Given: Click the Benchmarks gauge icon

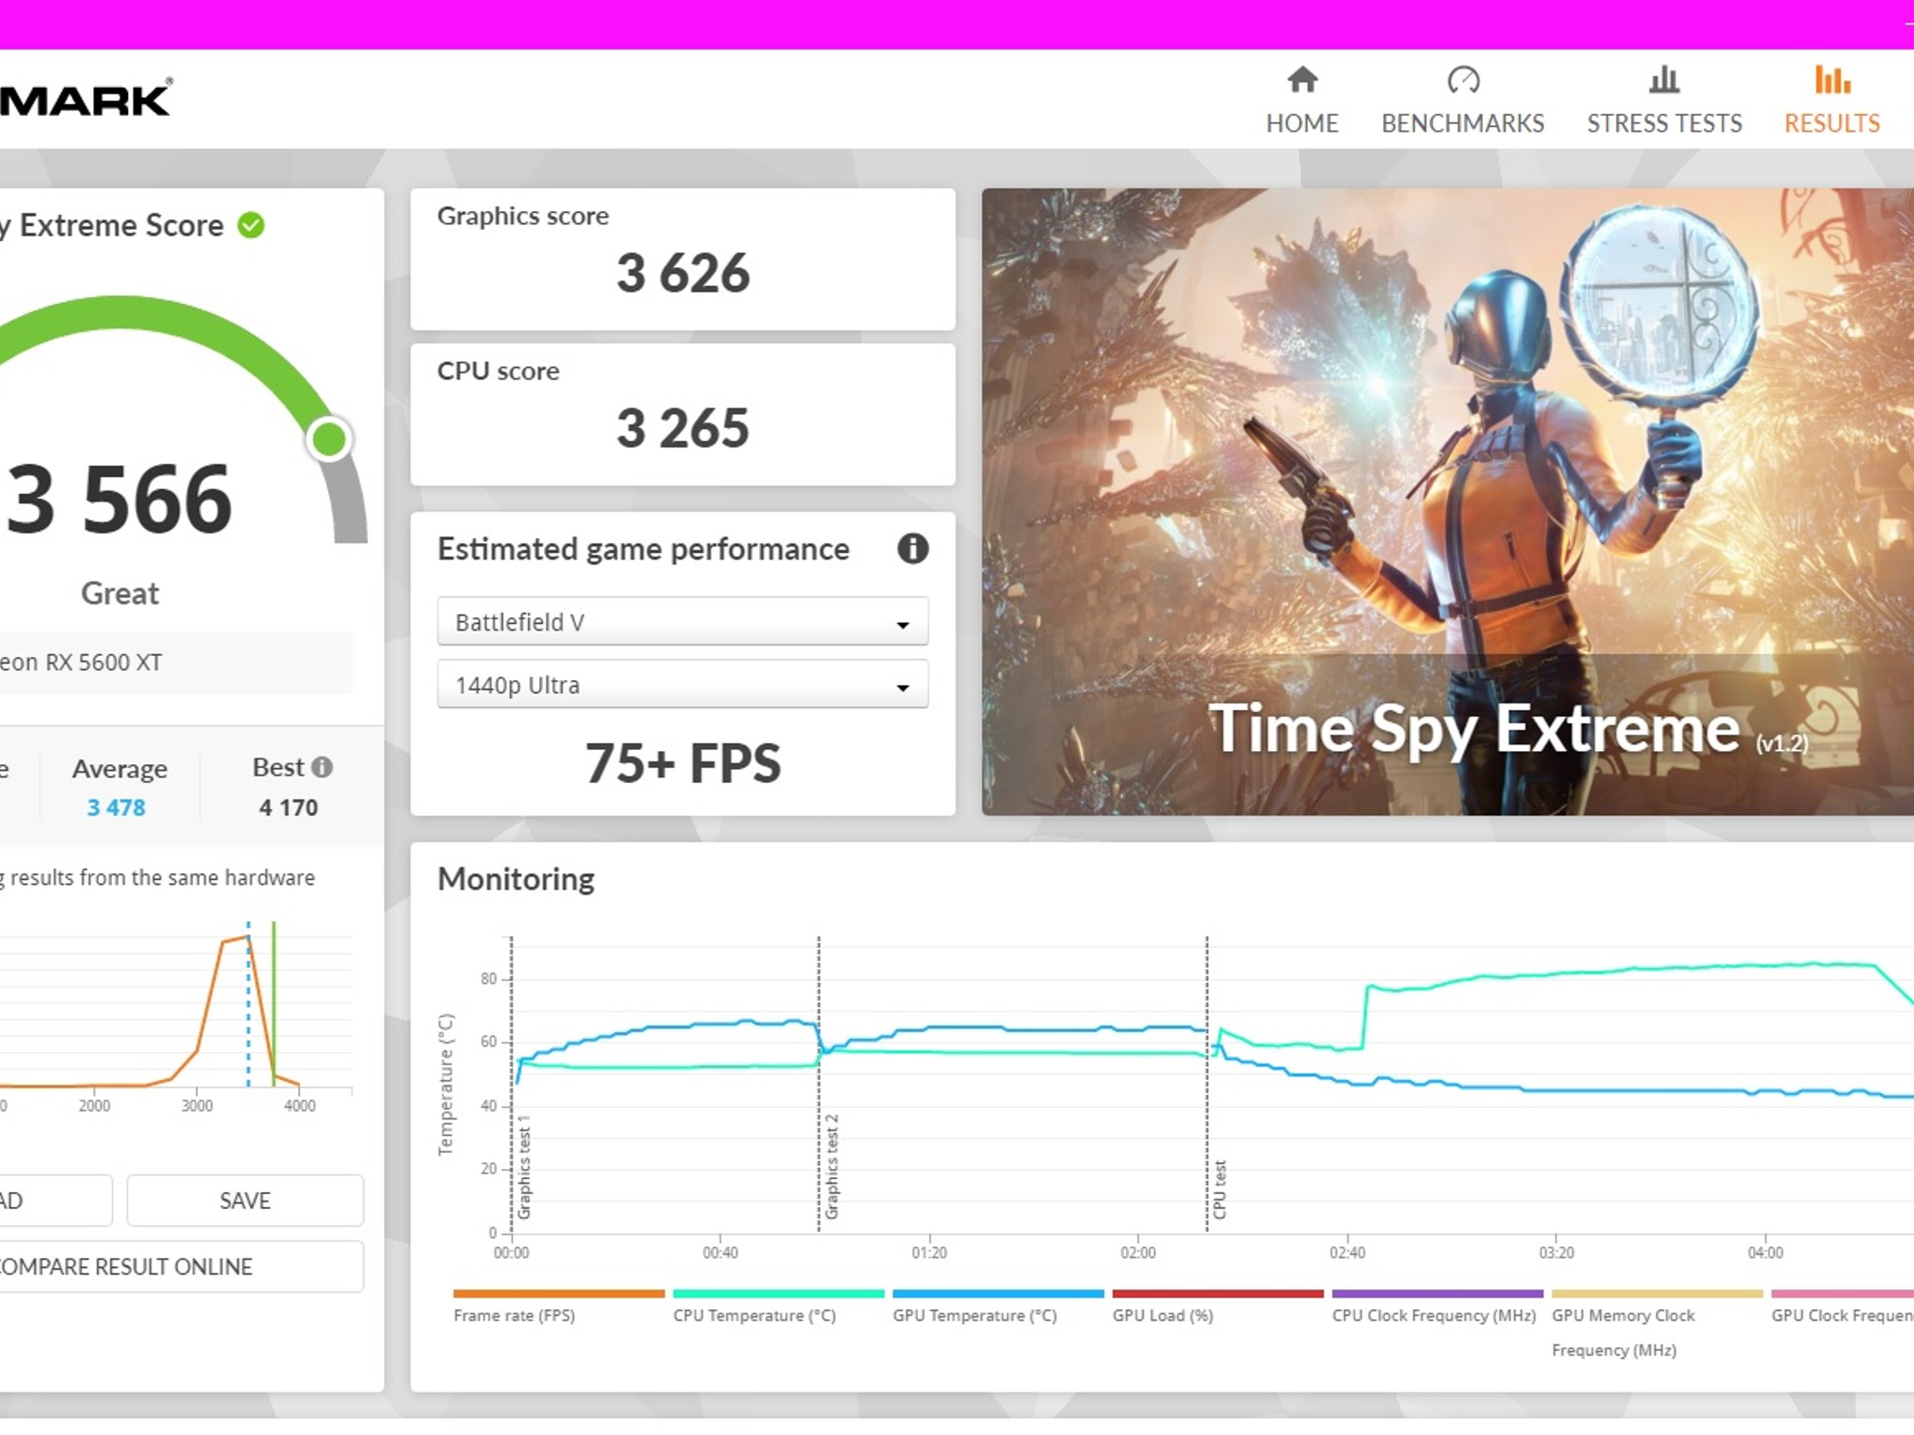Looking at the screenshot, I should click(x=1463, y=80).
